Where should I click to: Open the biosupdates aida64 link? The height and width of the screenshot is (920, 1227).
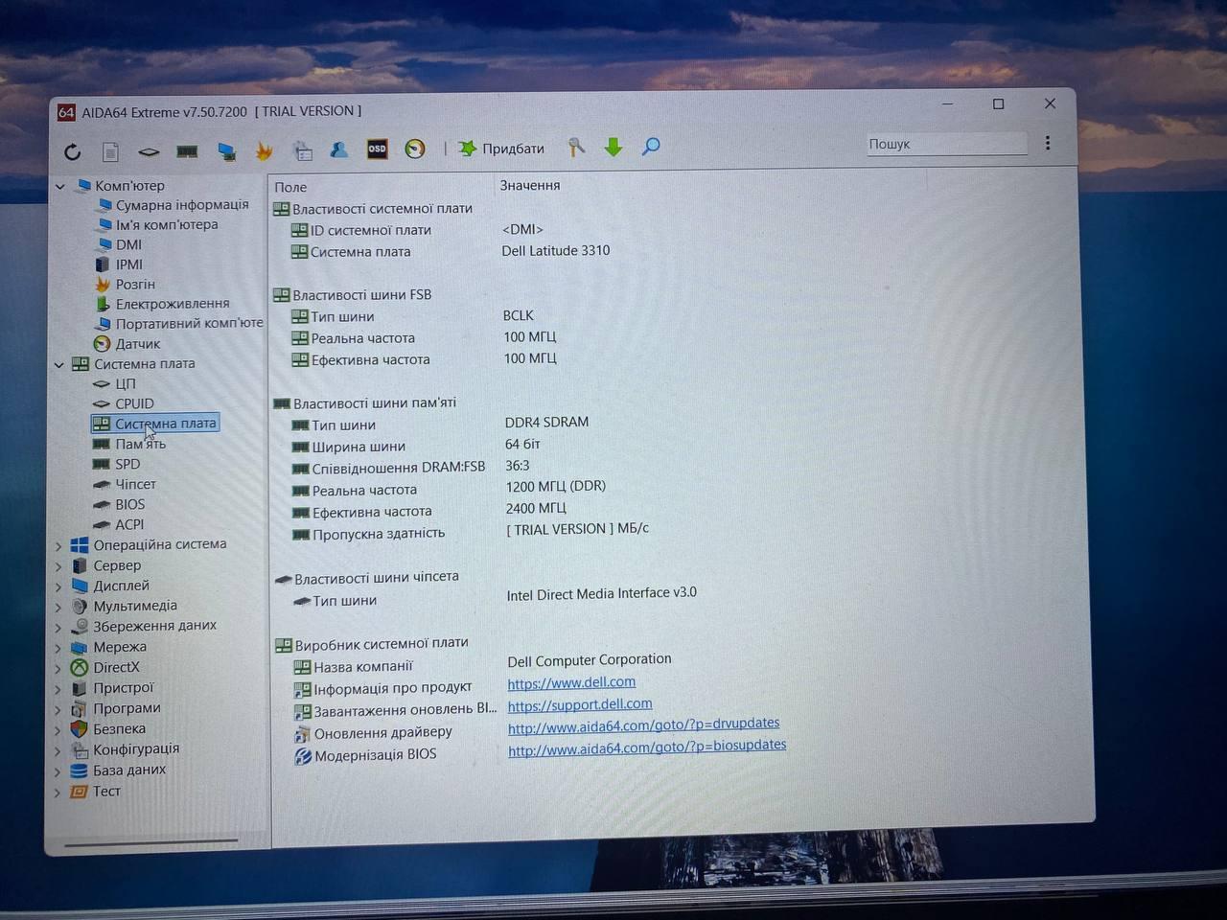coord(647,747)
